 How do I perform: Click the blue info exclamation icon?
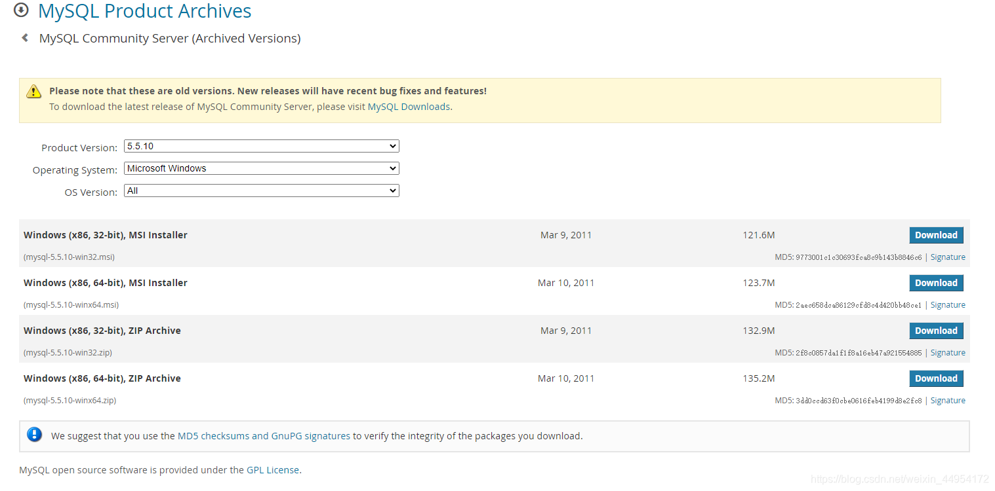(34, 435)
